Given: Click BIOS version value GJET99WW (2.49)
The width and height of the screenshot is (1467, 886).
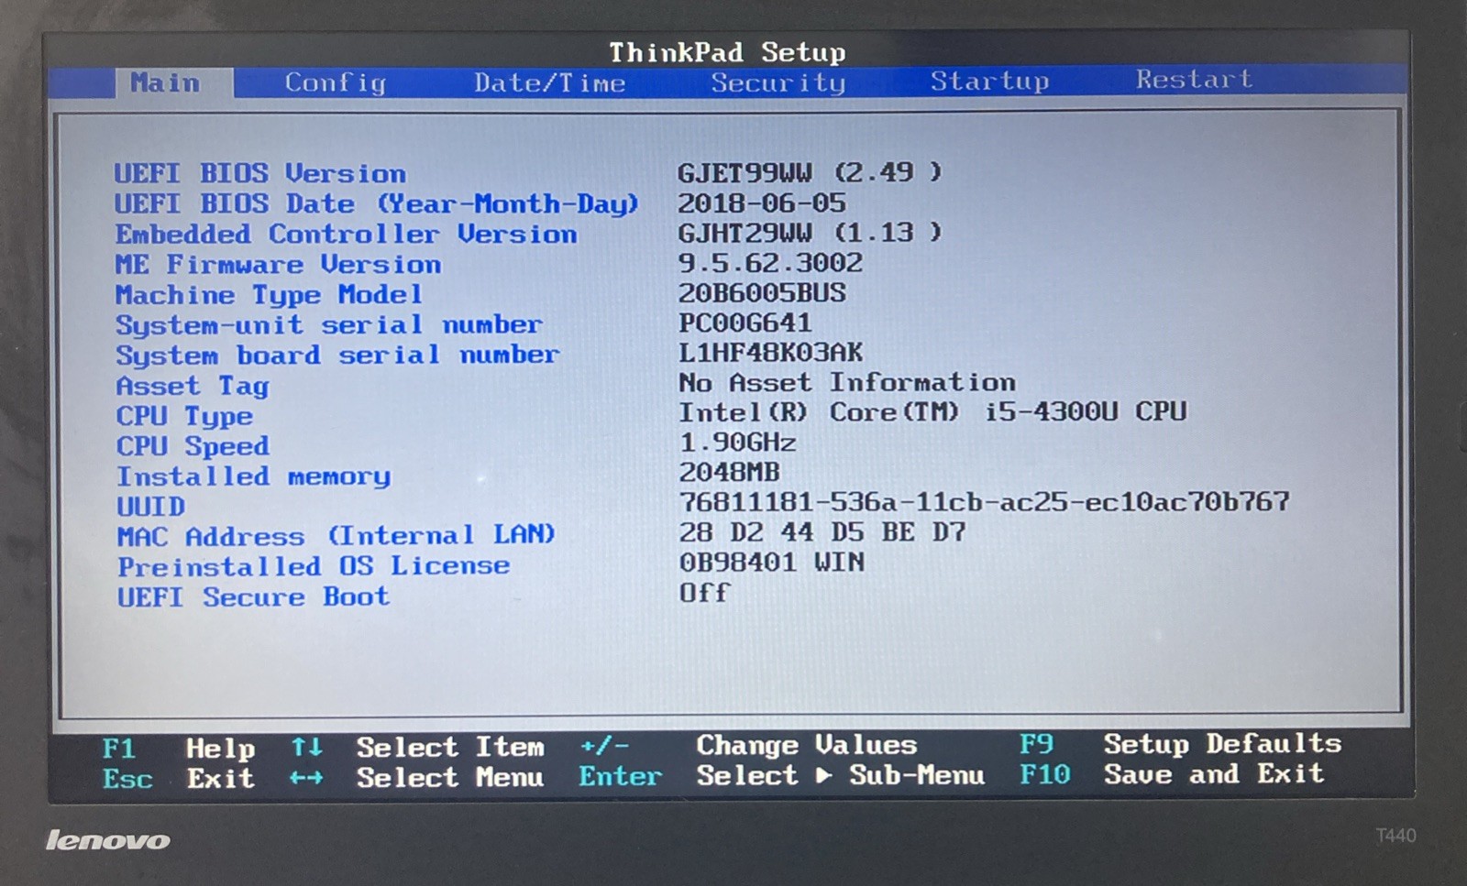Looking at the screenshot, I should coord(811,172).
